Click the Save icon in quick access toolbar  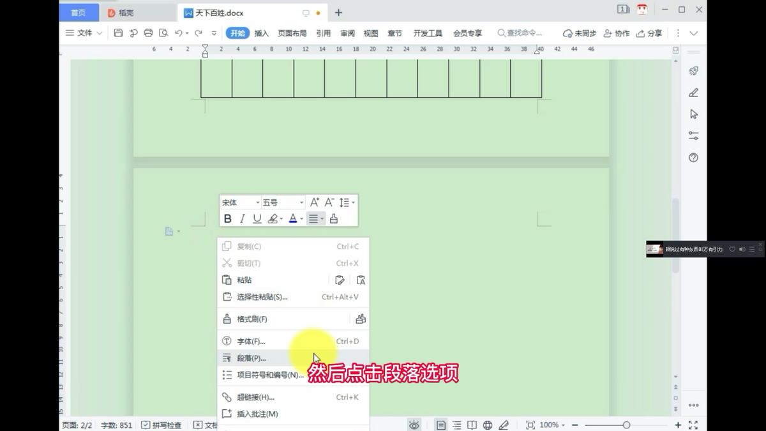(x=118, y=33)
